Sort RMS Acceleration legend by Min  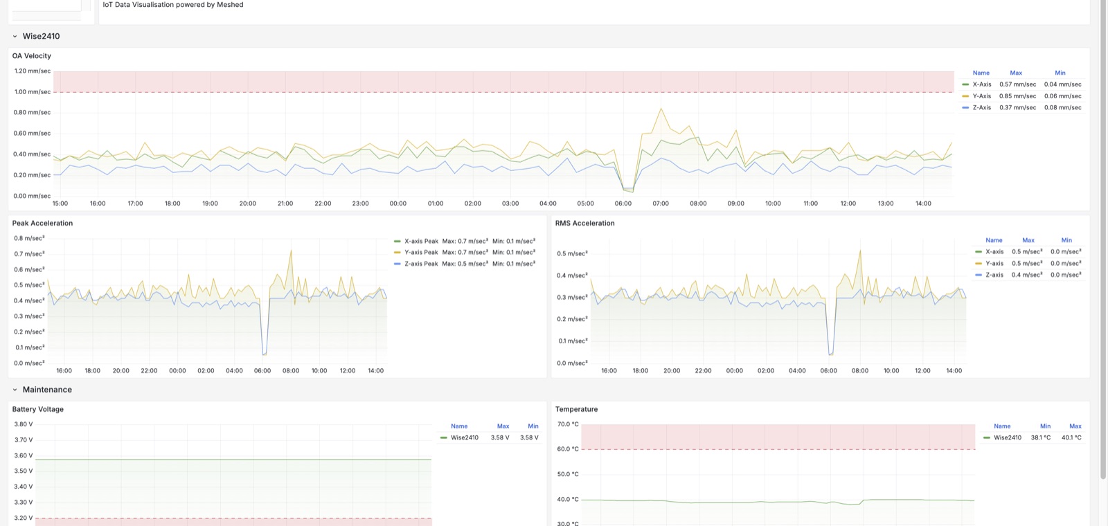(1066, 241)
